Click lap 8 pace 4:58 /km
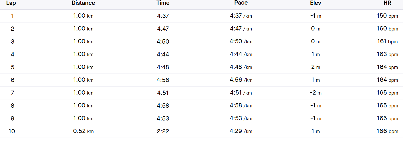This screenshot has width=403, height=141. coord(241,106)
